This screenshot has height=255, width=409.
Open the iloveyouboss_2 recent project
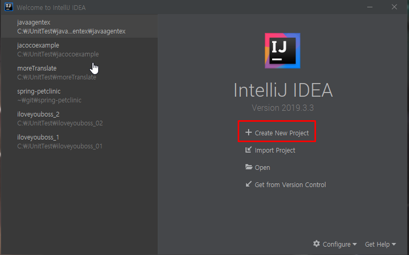click(79, 118)
